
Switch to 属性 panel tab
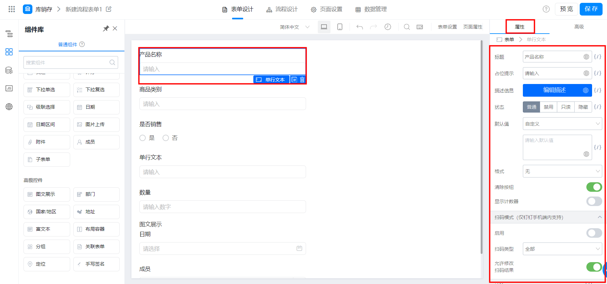(520, 27)
